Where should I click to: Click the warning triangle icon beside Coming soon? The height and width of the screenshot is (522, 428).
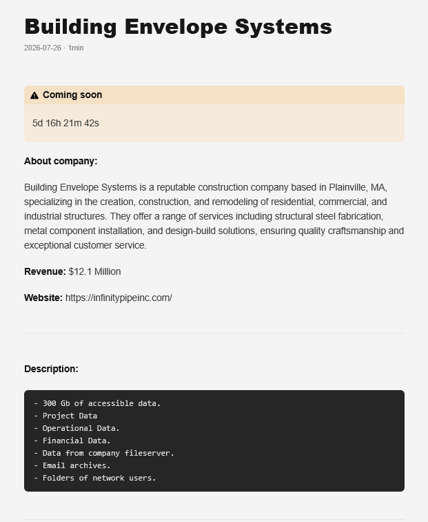click(x=34, y=95)
